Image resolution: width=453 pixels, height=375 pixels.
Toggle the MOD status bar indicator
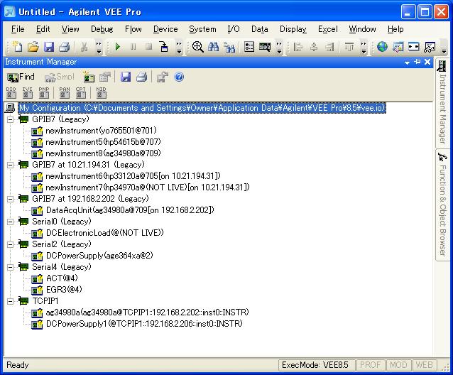pos(399,365)
